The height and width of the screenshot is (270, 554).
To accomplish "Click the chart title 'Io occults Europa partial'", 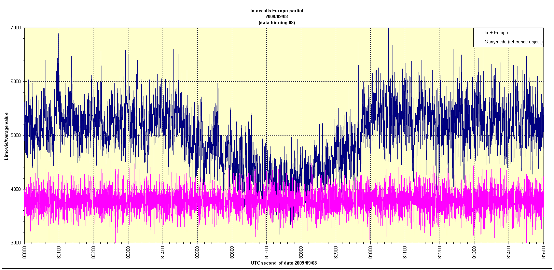I will (x=277, y=11).
